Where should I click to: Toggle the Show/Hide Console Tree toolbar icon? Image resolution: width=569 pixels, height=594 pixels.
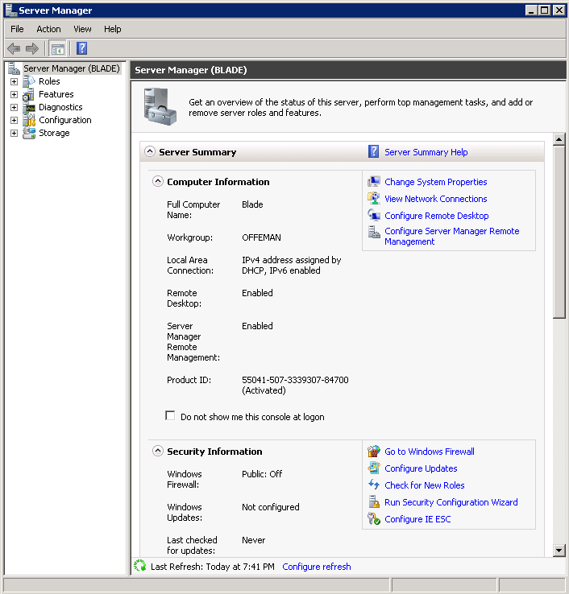tap(58, 48)
